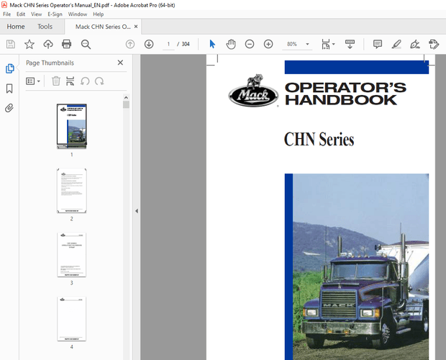Rotate page clockwise
The width and height of the screenshot is (446, 360).
99,81
